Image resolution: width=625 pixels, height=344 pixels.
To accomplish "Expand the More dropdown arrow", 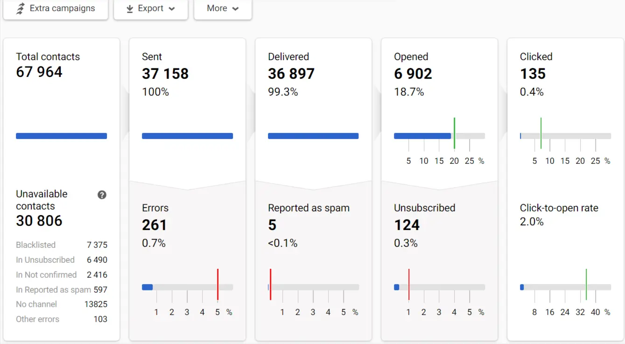I will [235, 9].
